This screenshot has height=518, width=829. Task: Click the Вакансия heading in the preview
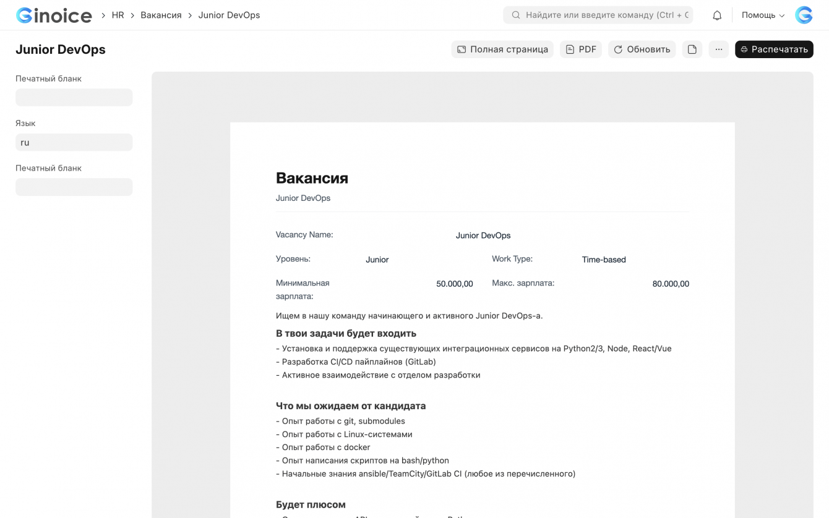[312, 178]
